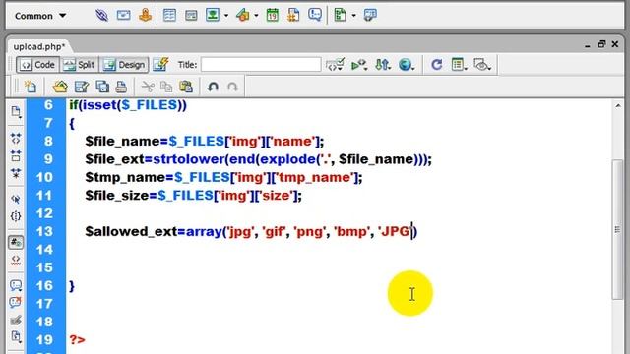The width and height of the screenshot is (630, 354).
Task: Collapse selection coding toolbar icon
Action: click(x=16, y=156)
